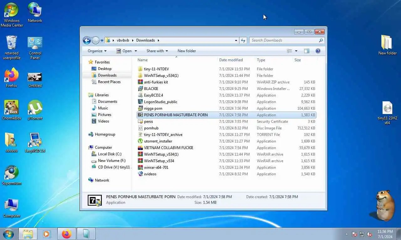
Task: Open the Explorer help icon
Action: coord(318,51)
